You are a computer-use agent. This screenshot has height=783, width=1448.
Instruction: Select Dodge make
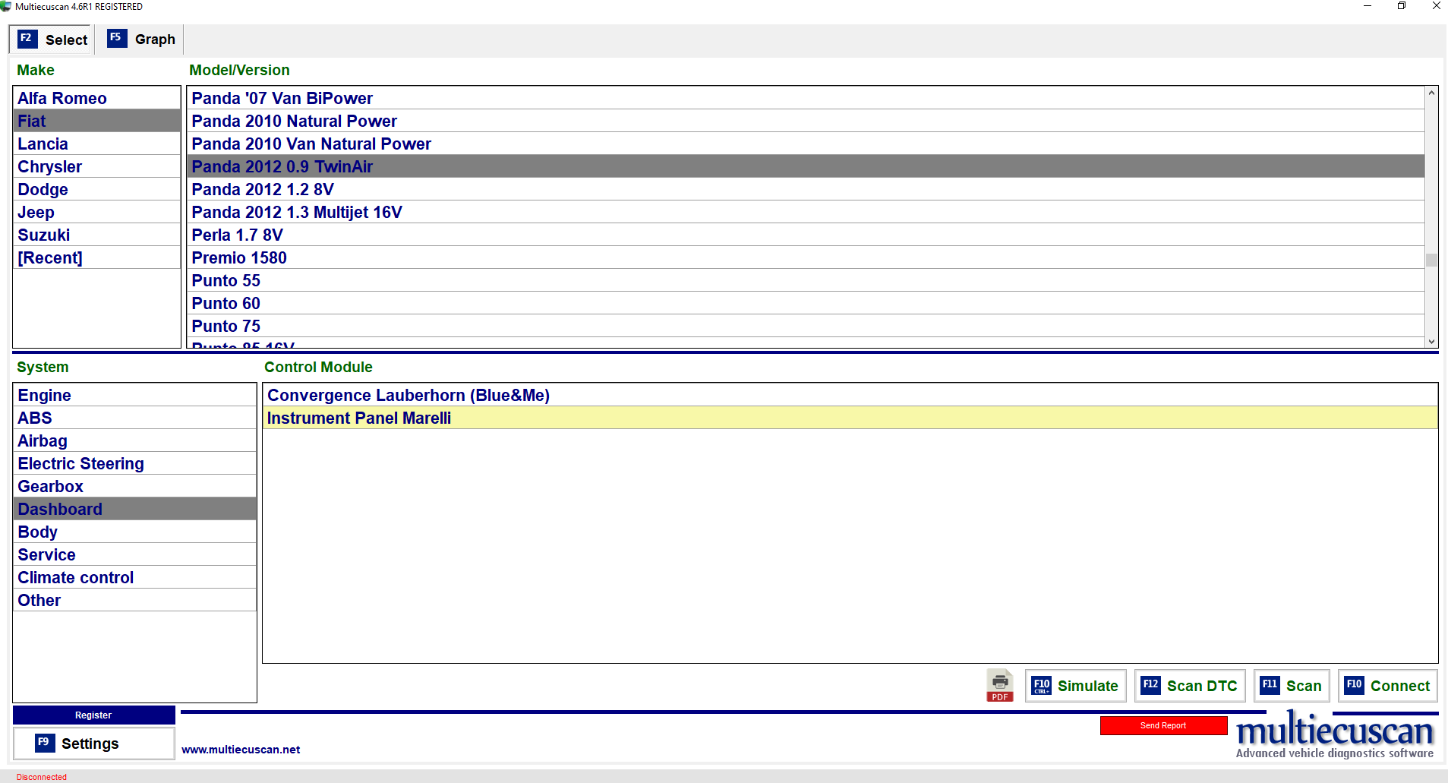[x=96, y=189]
